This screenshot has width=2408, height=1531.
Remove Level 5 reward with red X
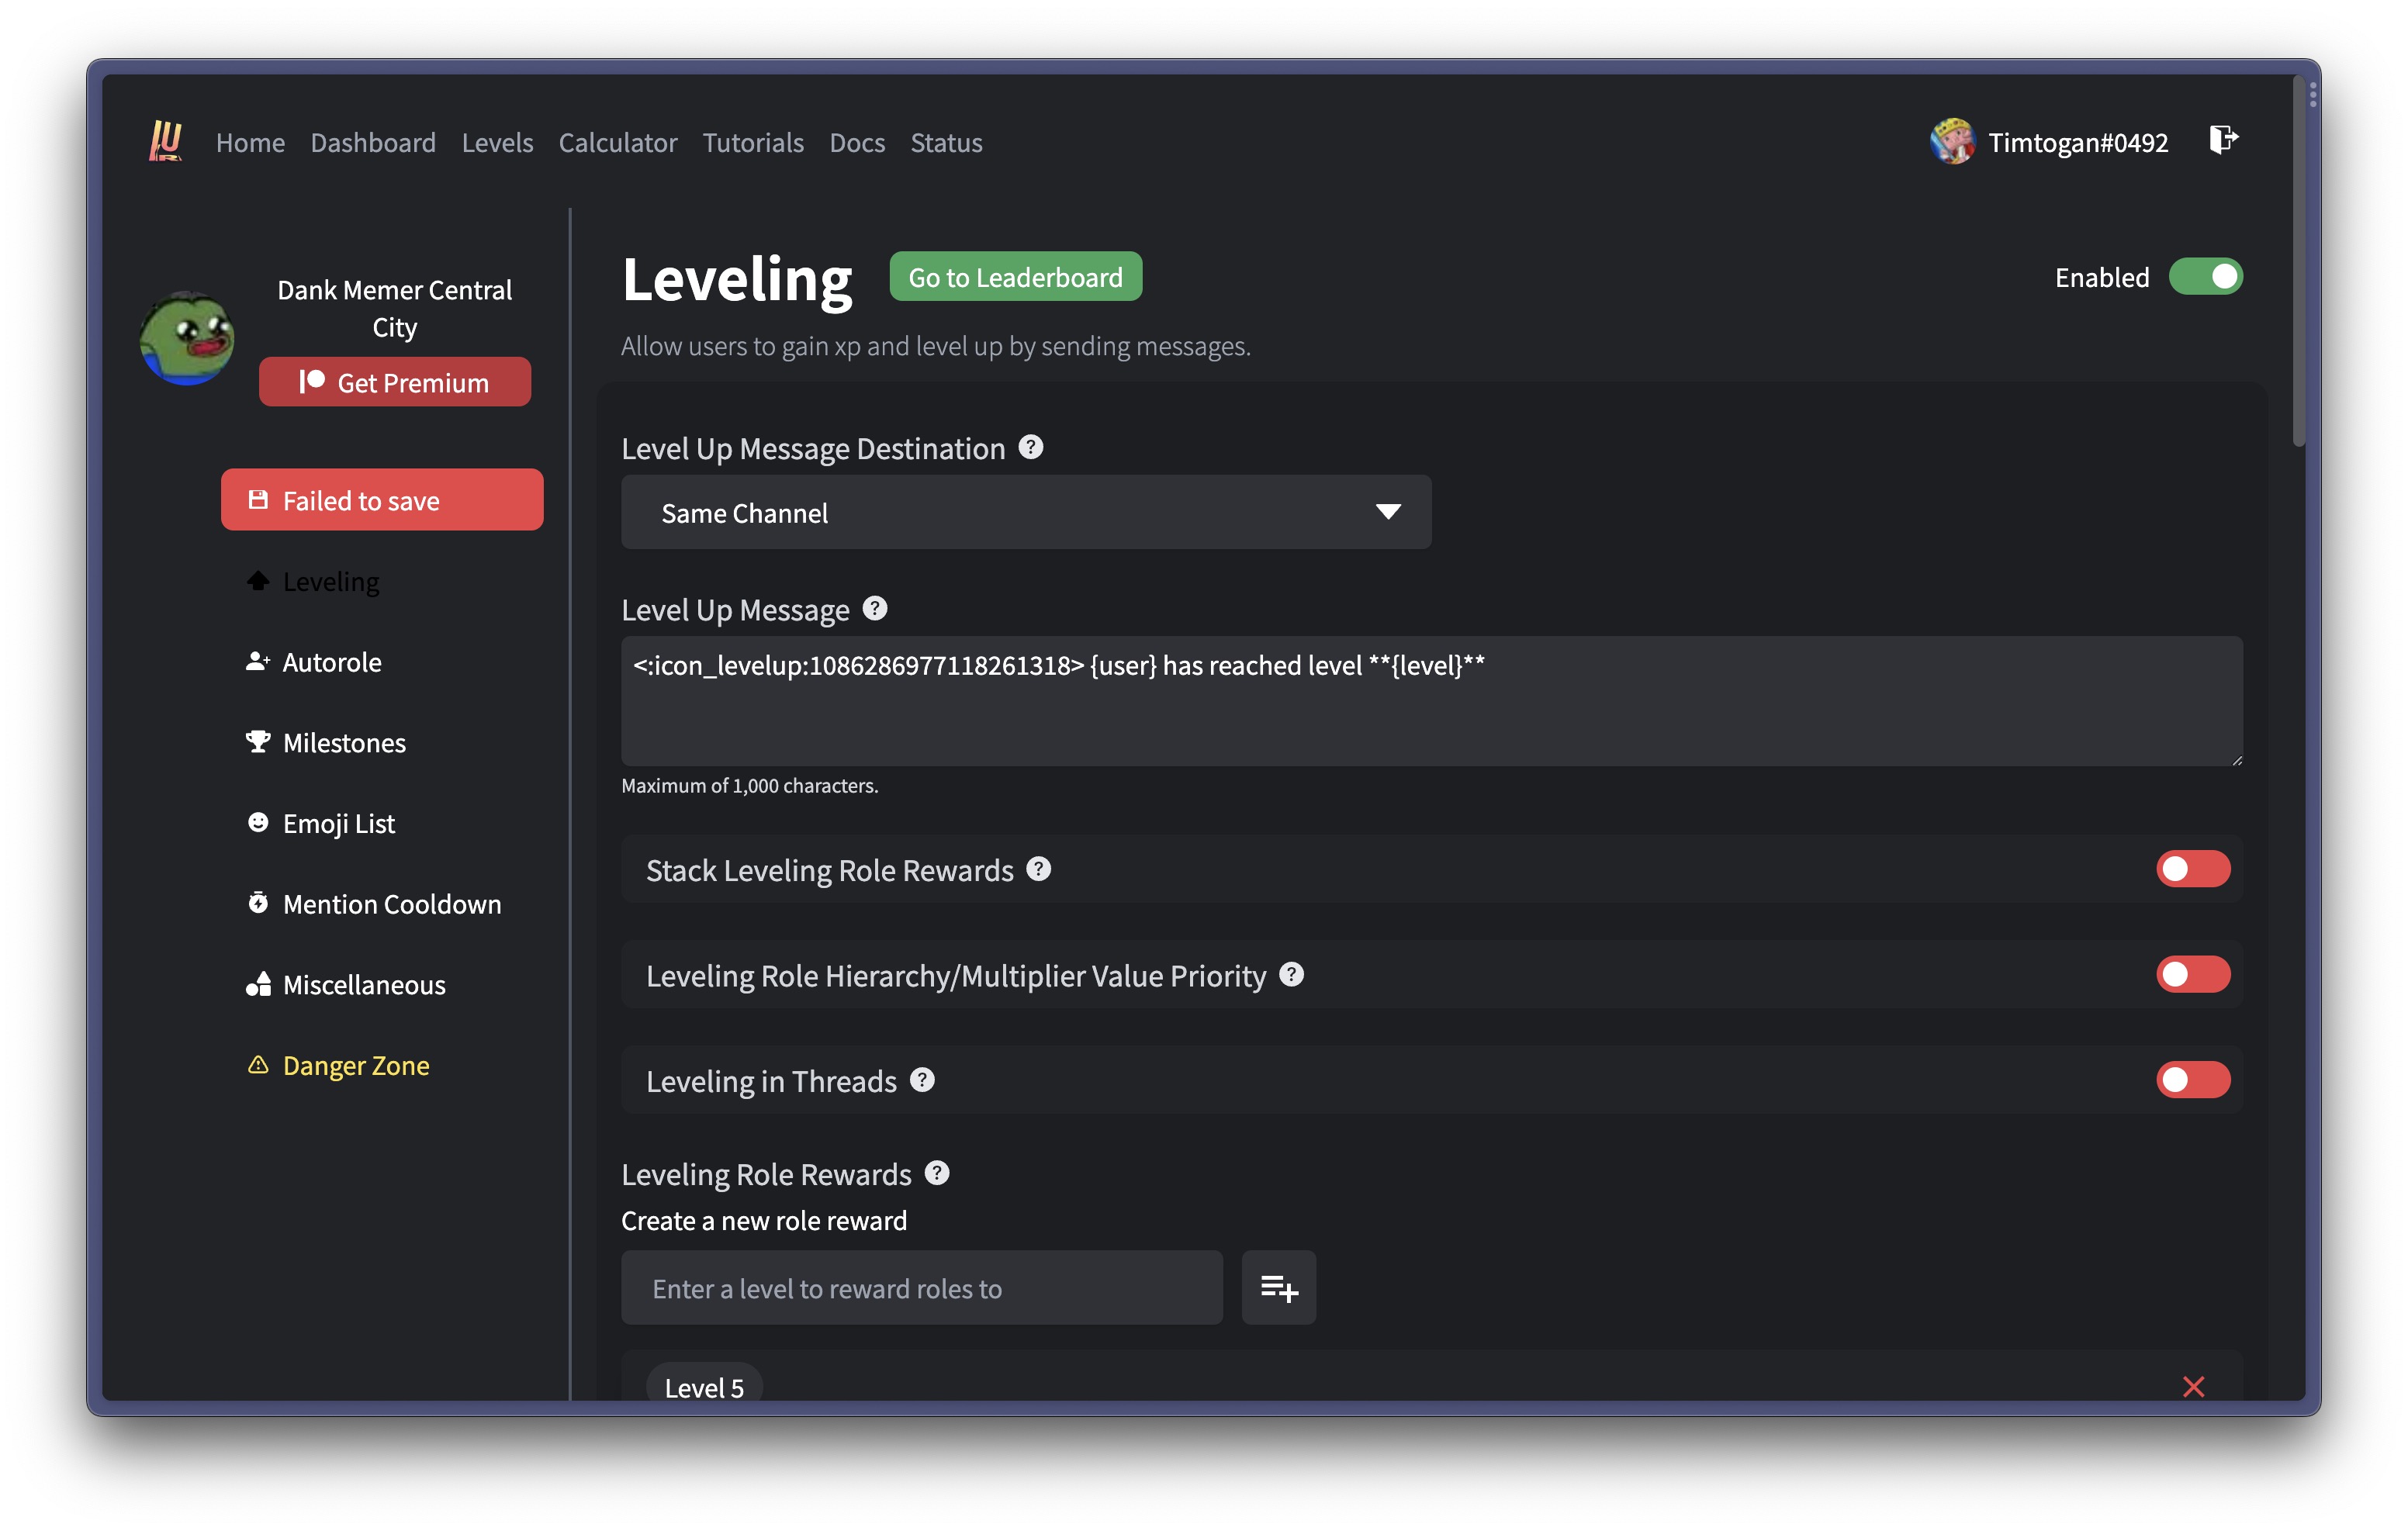(2193, 1386)
